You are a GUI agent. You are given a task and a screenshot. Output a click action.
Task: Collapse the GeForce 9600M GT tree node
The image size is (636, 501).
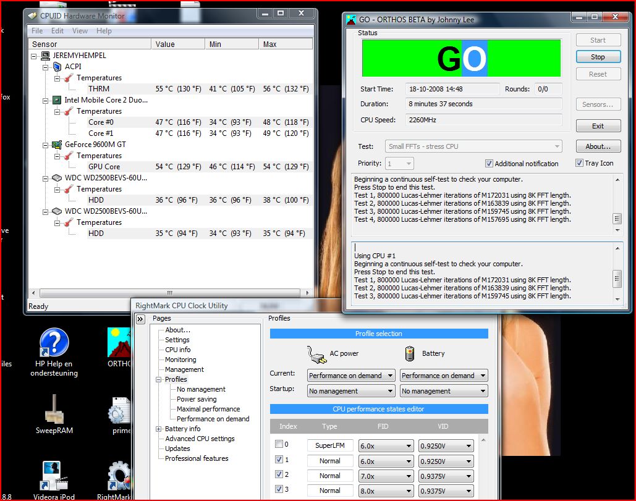pyautogui.click(x=46, y=145)
